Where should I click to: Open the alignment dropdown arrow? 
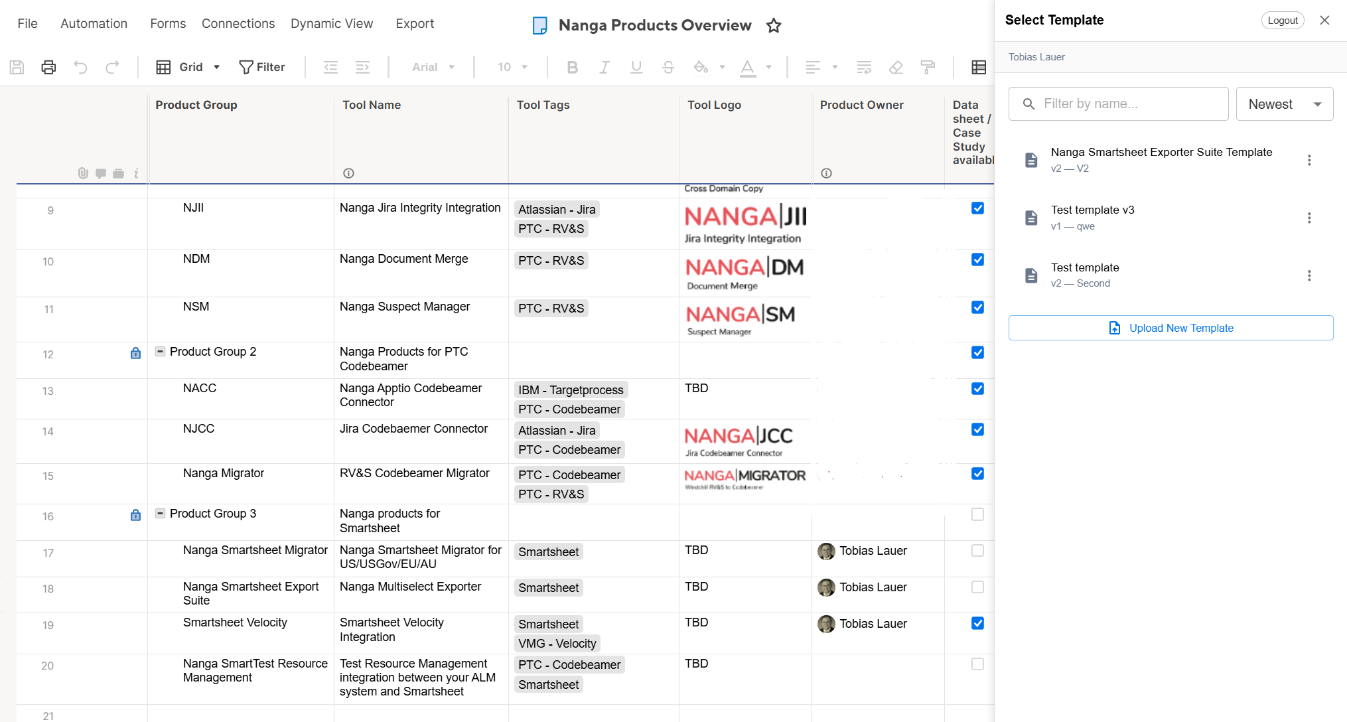click(835, 67)
